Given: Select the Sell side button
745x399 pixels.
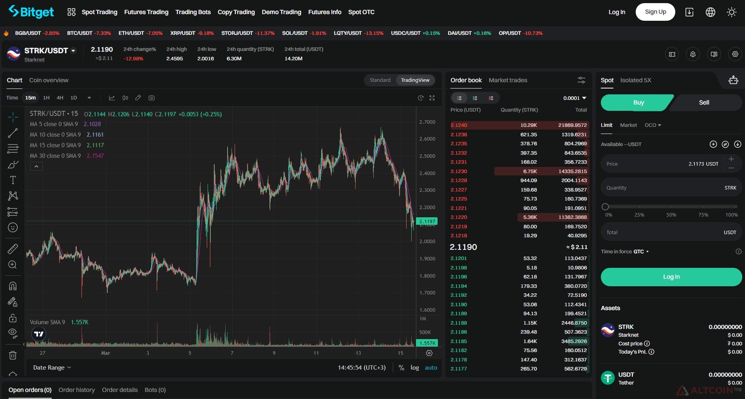Looking at the screenshot, I should [x=704, y=103].
